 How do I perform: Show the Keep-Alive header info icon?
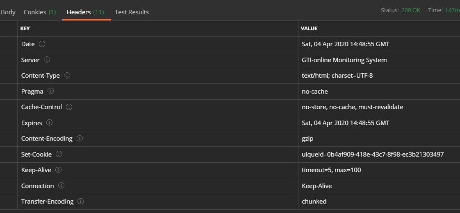pos(58,170)
